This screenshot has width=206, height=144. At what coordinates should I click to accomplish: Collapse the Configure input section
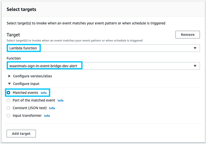[10, 84]
